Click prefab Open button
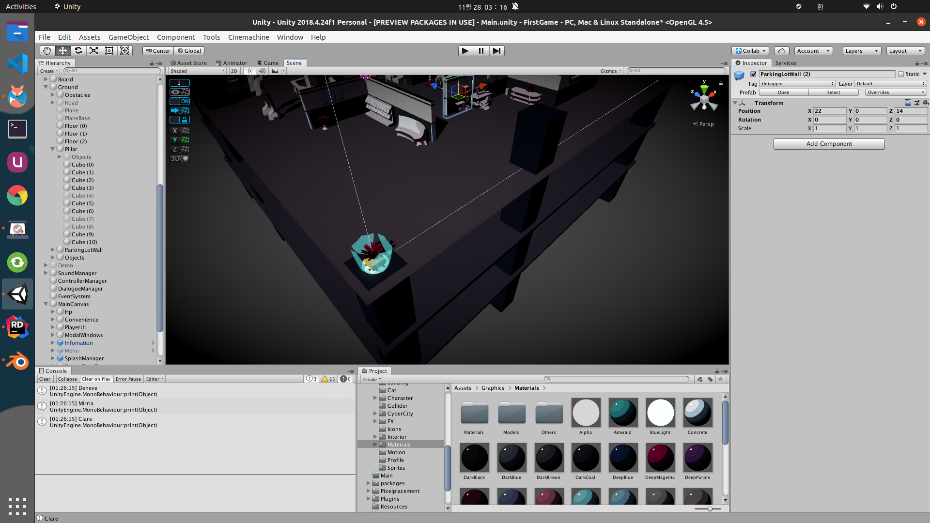Screen dimensions: 930x523 point(783,92)
